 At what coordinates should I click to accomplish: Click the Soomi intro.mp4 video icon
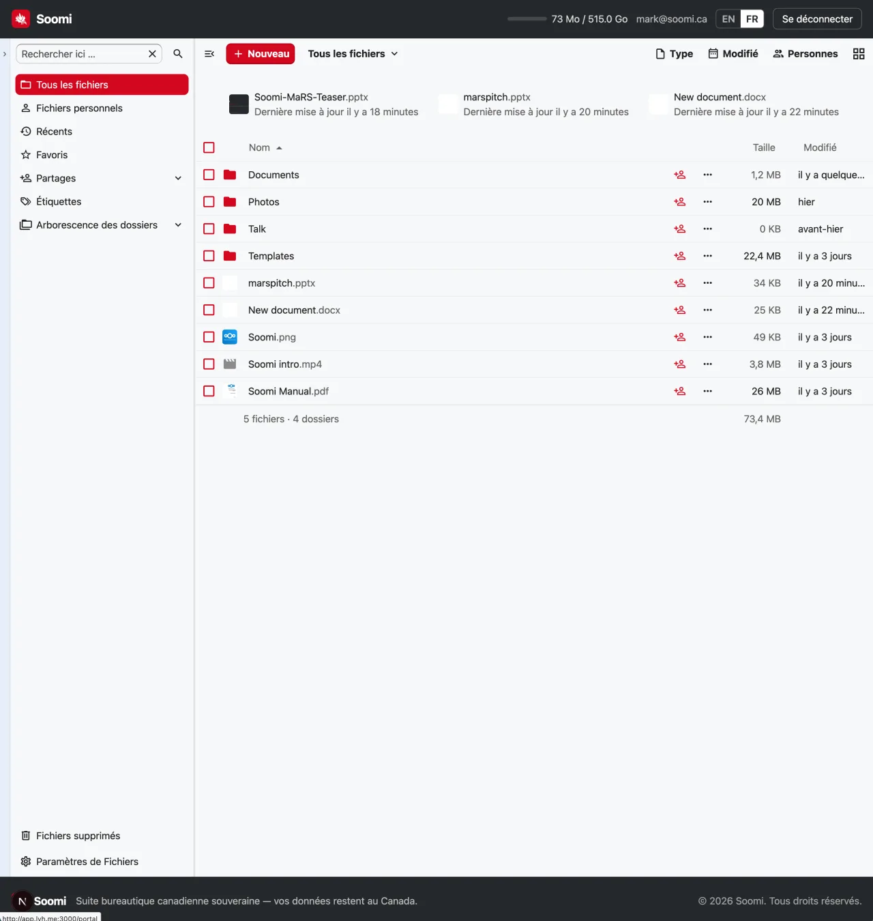[x=230, y=364]
